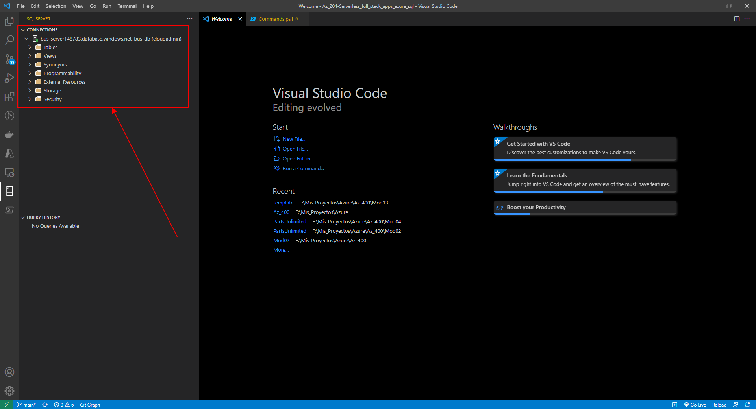Viewport: 756px width, 409px height.
Task: Expand the Storage folder
Action: pos(30,90)
